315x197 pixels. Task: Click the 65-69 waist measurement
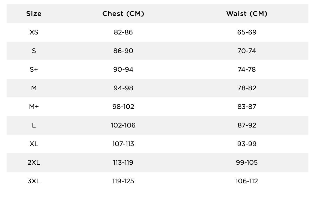tap(247, 32)
